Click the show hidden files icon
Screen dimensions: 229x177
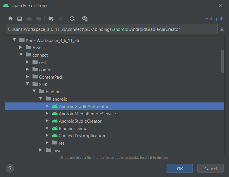point(85,18)
